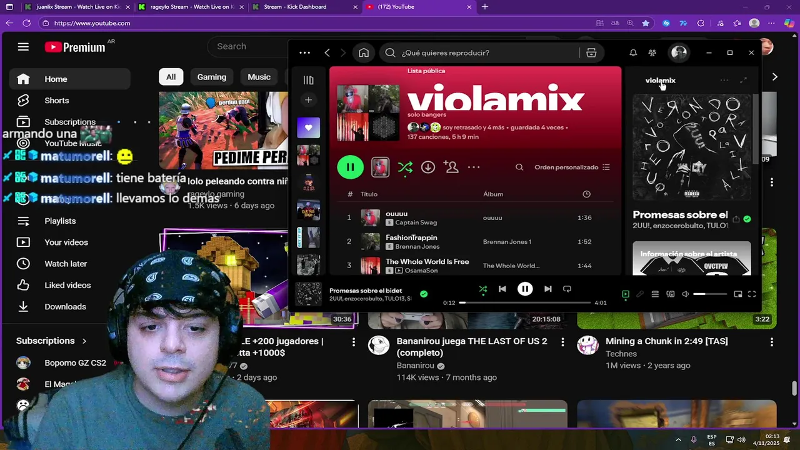Open Shorts in YouTube sidebar

click(x=69, y=101)
